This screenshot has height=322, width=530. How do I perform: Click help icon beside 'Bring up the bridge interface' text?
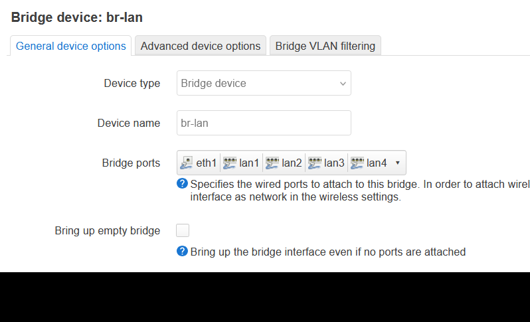pos(182,252)
